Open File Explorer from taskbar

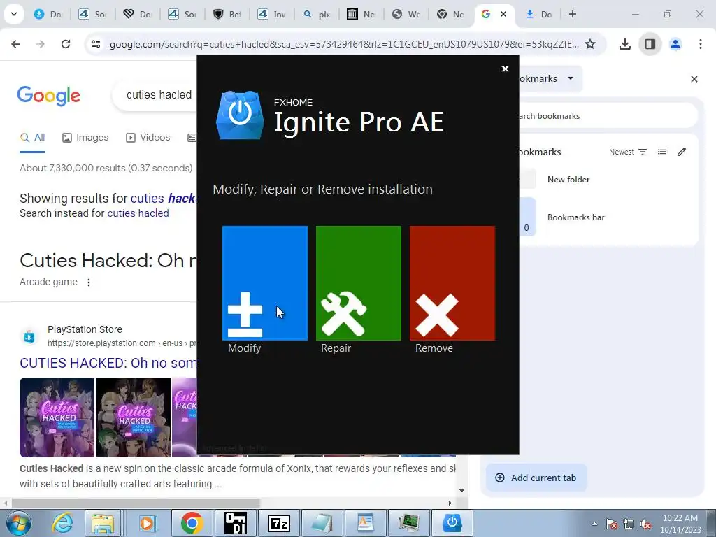point(103,523)
